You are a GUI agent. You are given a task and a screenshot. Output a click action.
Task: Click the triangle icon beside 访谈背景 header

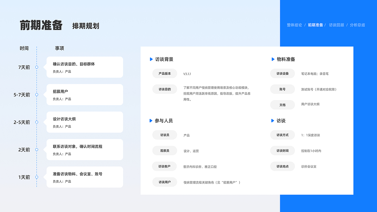(x=152, y=59)
